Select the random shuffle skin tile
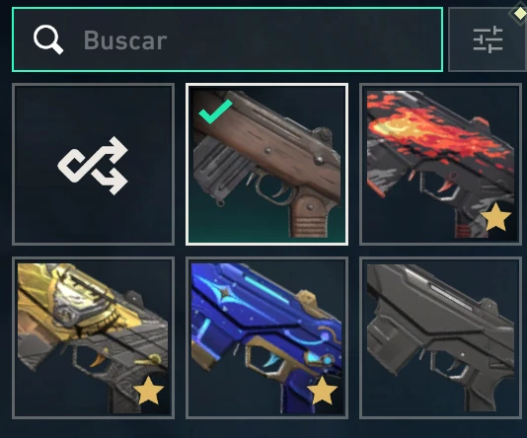The height and width of the screenshot is (438, 527). point(93,164)
